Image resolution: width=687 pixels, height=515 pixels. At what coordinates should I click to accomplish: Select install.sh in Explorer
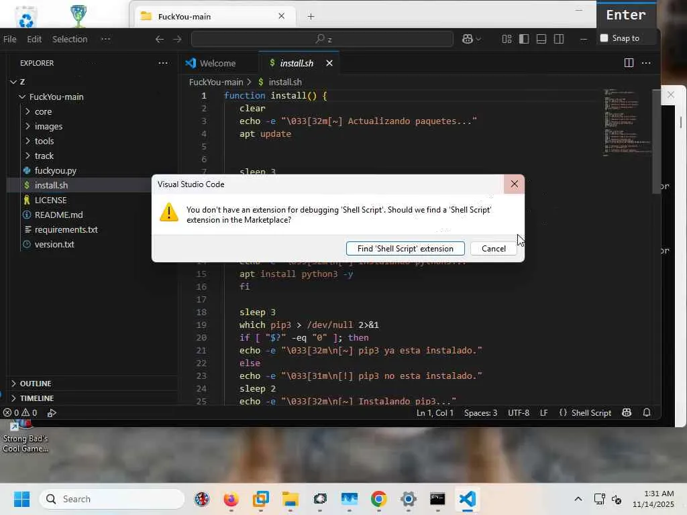pos(51,185)
